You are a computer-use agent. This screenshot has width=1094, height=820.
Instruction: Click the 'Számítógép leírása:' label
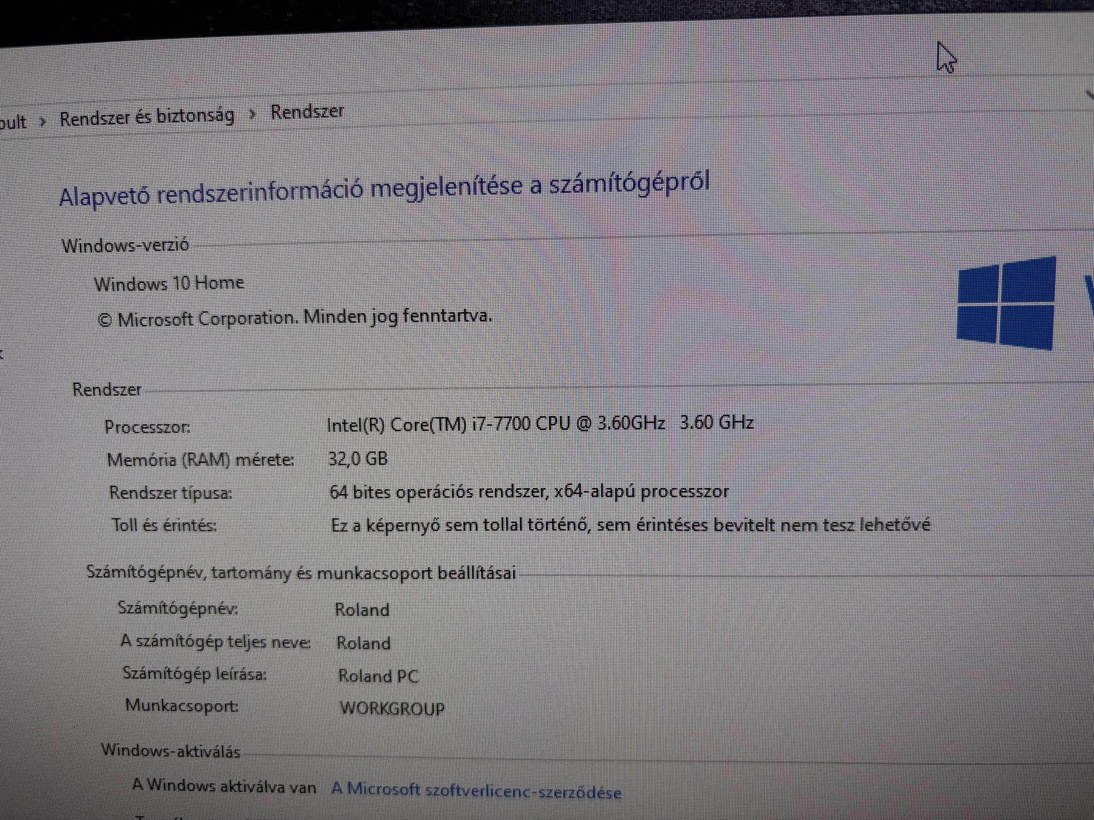tap(194, 674)
